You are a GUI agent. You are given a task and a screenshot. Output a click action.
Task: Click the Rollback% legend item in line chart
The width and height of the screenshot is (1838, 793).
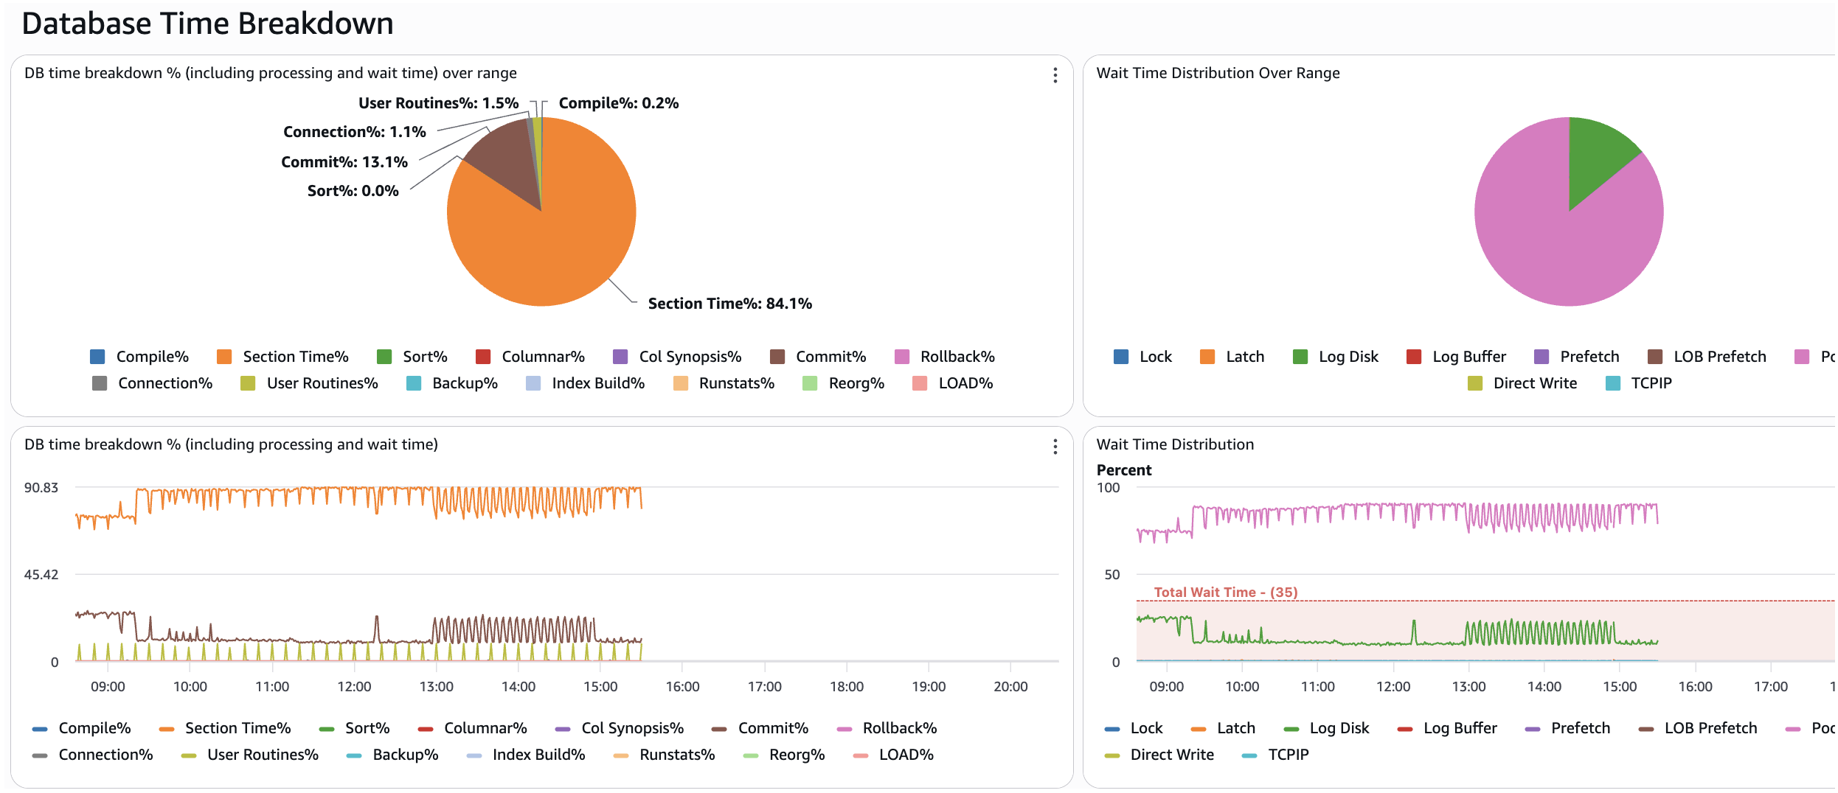pyautogui.click(x=899, y=728)
